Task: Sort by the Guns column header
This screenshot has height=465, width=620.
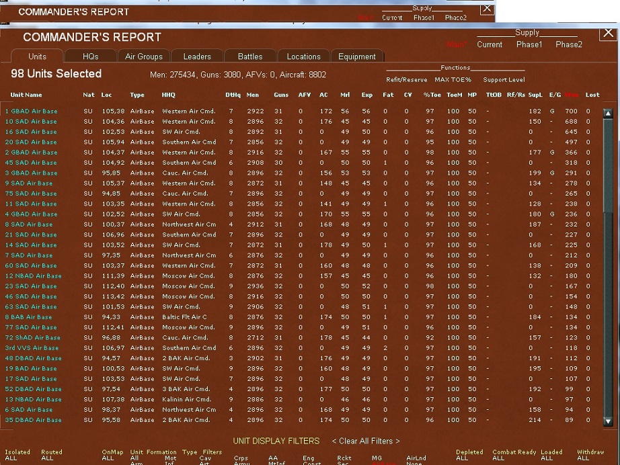Action: tap(281, 95)
